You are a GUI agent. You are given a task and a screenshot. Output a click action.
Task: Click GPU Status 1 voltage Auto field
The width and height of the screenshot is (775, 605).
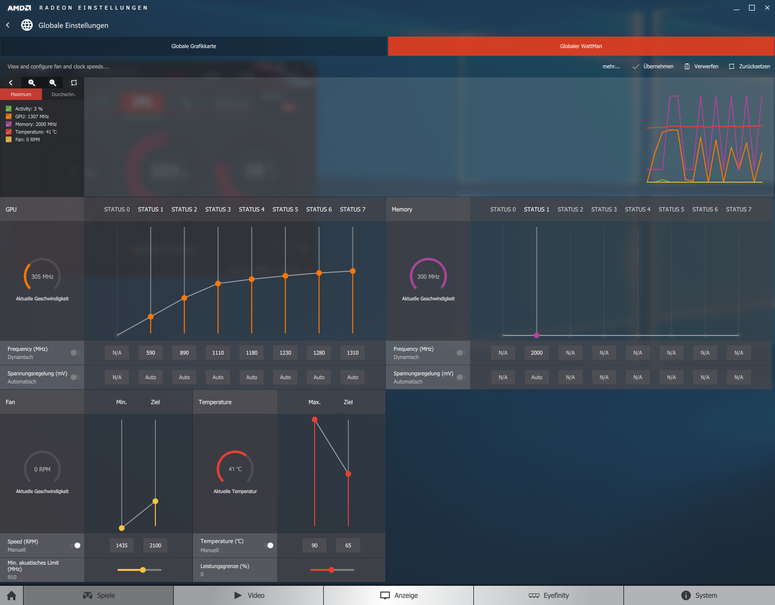point(151,377)
